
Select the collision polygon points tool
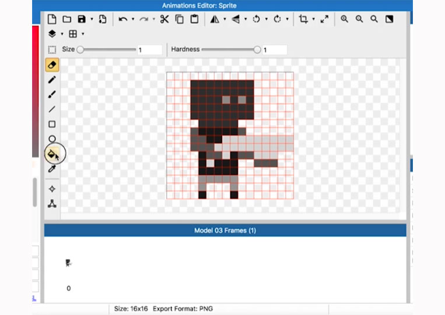pos(52,204)
